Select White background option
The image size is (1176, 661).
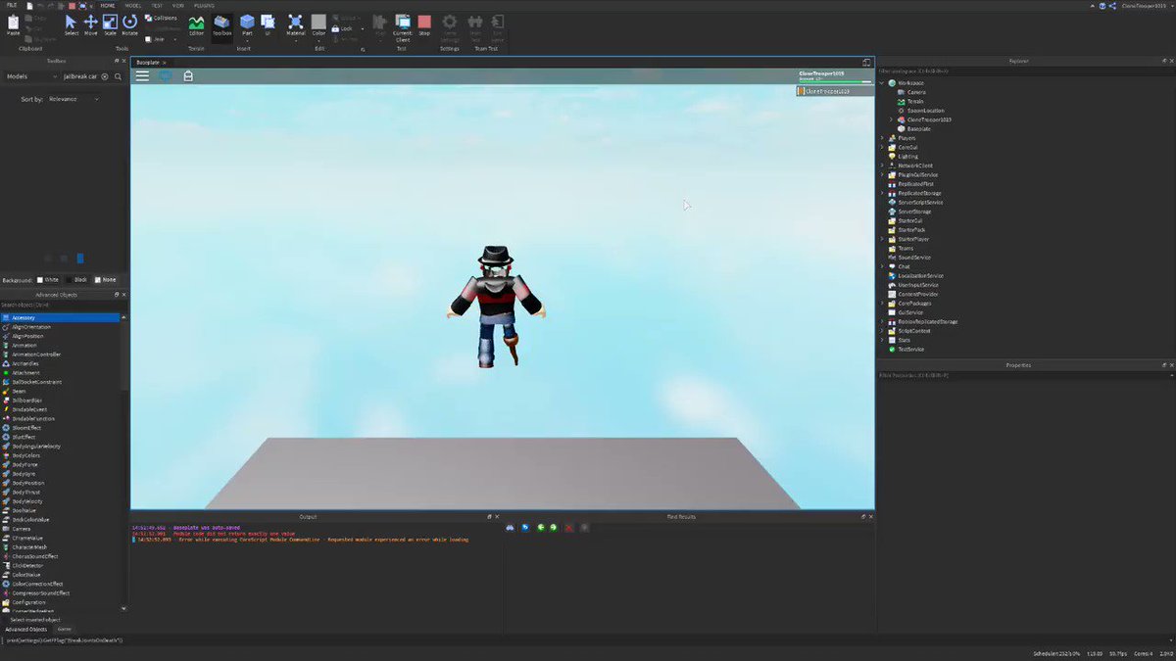click(x=48, y=279)
